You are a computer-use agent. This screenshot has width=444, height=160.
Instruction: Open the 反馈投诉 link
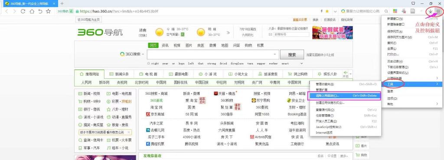click(330, 20)
